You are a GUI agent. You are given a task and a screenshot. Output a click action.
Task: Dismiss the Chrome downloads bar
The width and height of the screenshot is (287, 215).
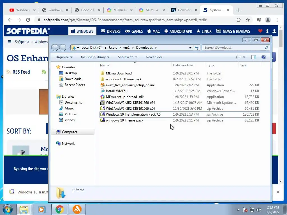coord(278,192)
